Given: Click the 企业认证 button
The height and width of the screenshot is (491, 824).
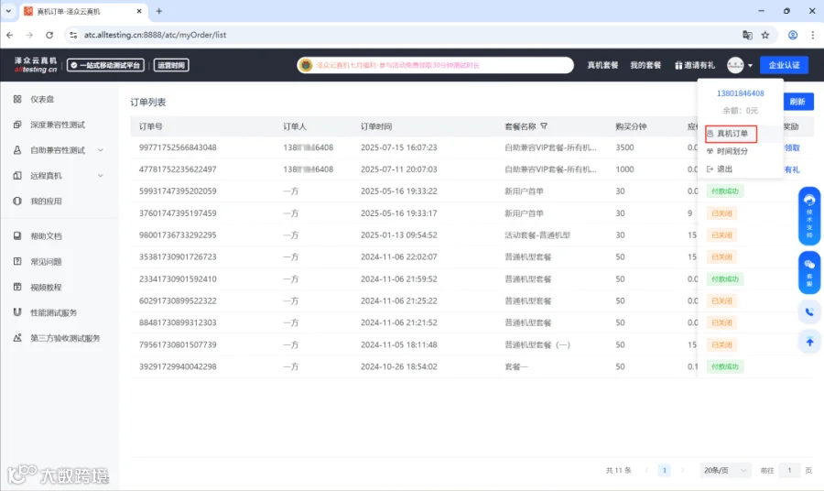Looking at the screenshot, I should (784, 65).
